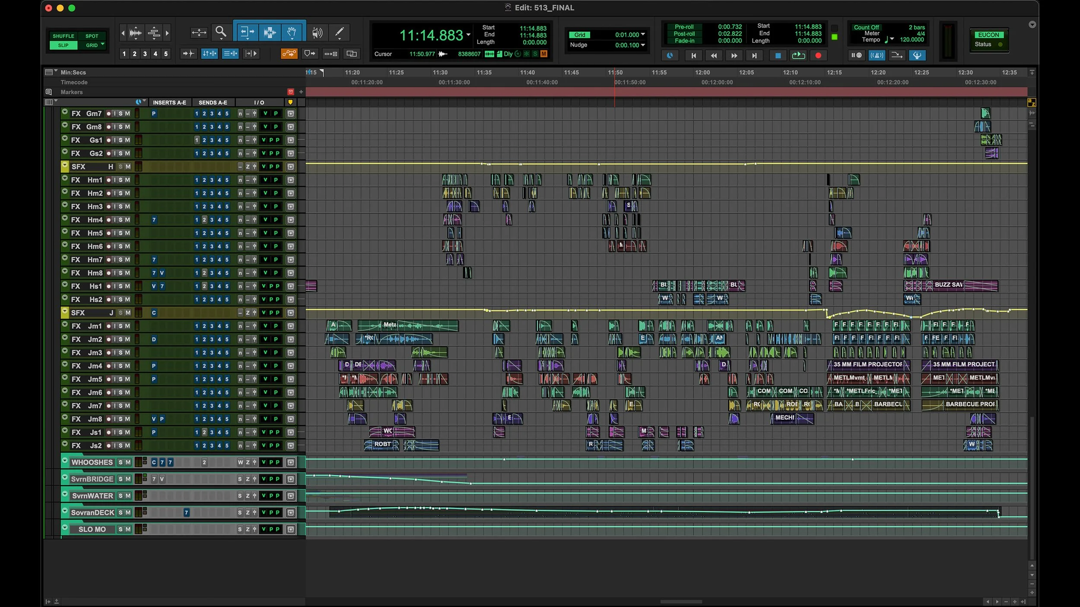Image resolution: width=1080 pixels, height=607 pixels.
Task: Add a new marker with plus button
Action: tap(301, 92)
